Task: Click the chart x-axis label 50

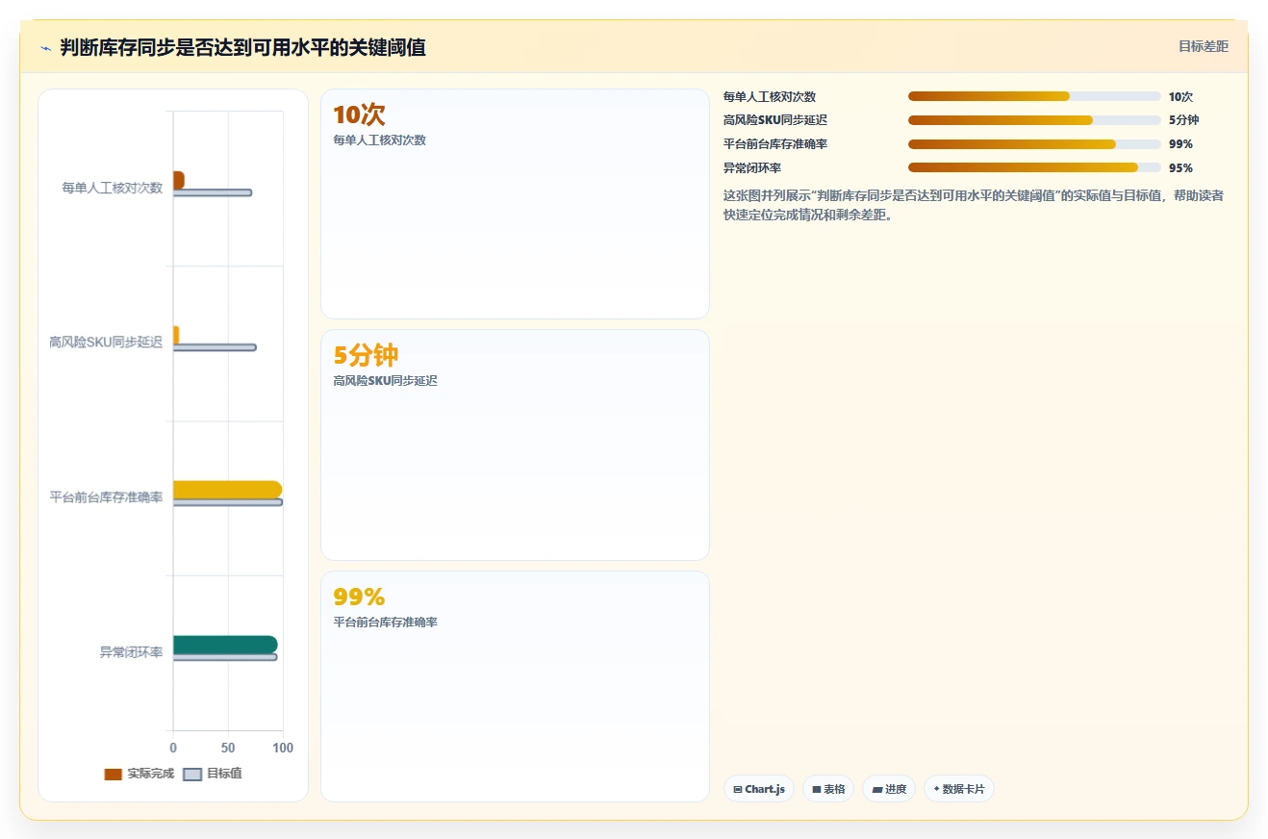Action: [x=228, y=748]
